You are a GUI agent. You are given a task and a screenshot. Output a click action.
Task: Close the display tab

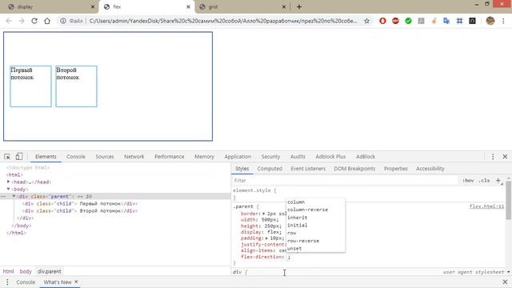[93, 6]
